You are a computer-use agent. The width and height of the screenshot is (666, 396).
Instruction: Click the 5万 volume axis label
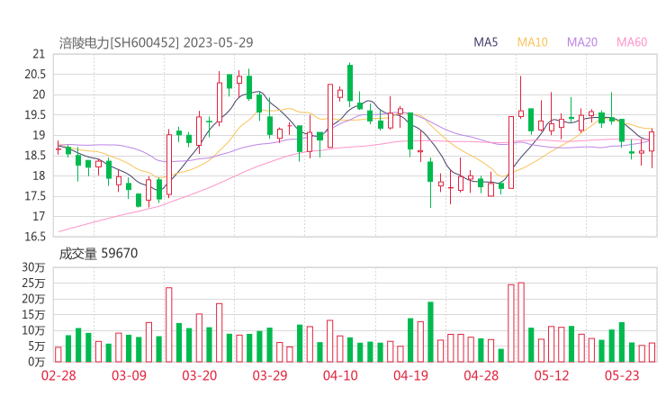(x=37, y=346)
